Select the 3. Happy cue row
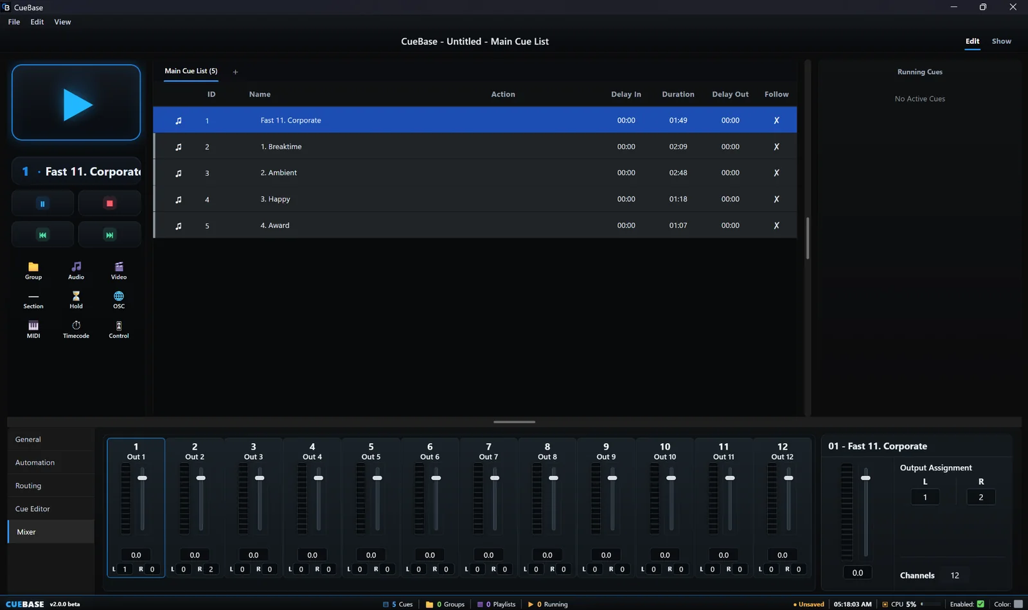1028x610 pixels. tap(475, 199)
